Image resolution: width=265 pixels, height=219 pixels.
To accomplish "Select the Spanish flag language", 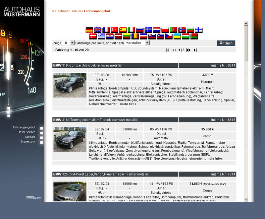I will 123,30.
